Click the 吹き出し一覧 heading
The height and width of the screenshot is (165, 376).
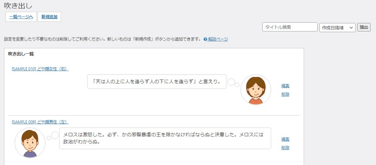click(21, 54)
